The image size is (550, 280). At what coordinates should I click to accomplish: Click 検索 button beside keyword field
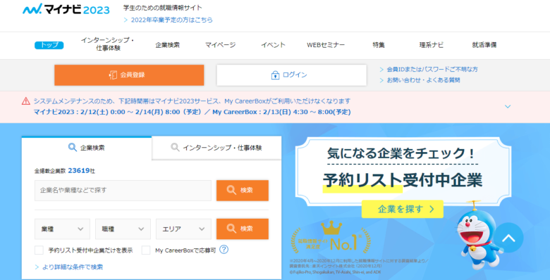tap(243, 191)
